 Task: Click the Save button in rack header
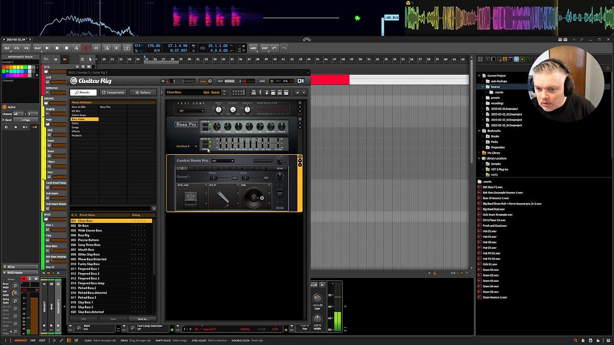tap(206, 92)
